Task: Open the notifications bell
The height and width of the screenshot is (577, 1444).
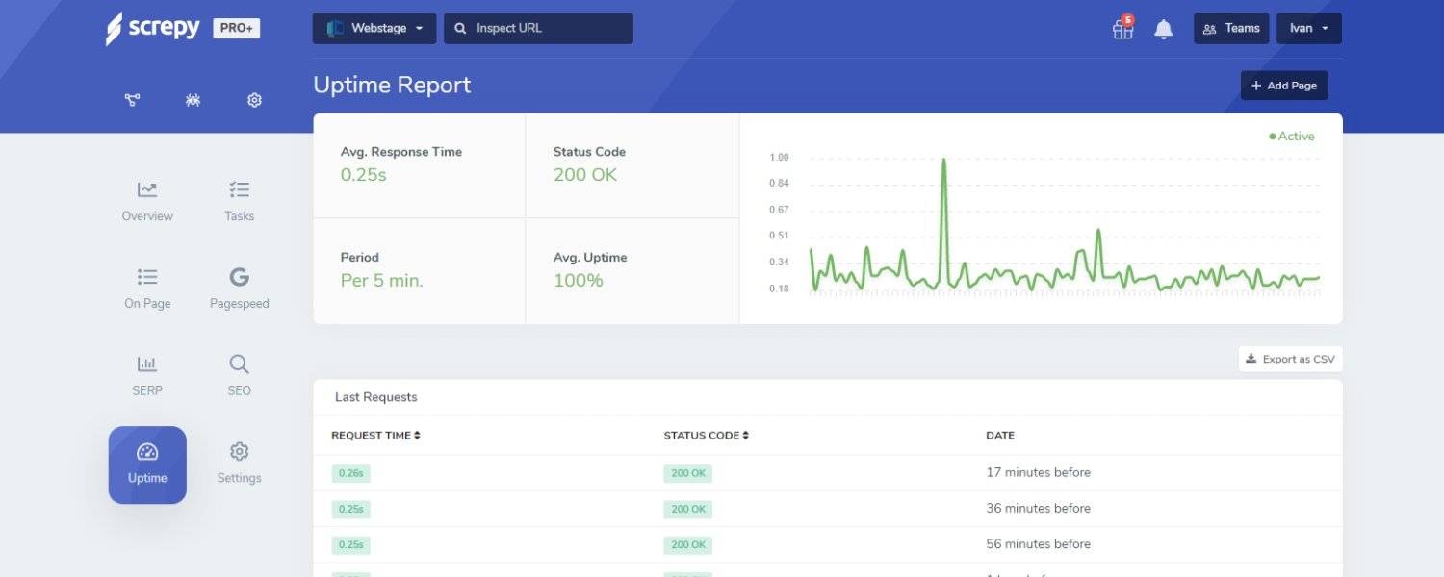Action: (x=1163, y=29)
